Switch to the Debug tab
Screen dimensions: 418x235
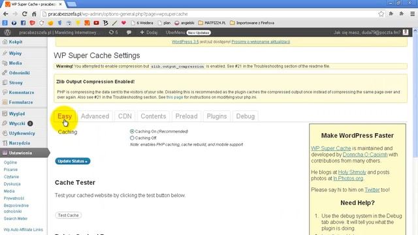coord(246,116)
